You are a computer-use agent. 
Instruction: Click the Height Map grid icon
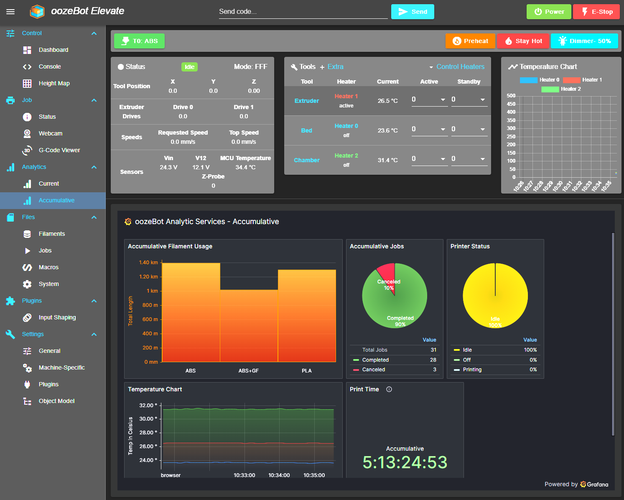click(x=27, y=84)
